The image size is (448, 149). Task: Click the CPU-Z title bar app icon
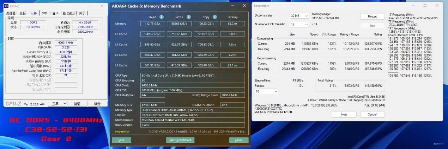[x=7, y=6]
